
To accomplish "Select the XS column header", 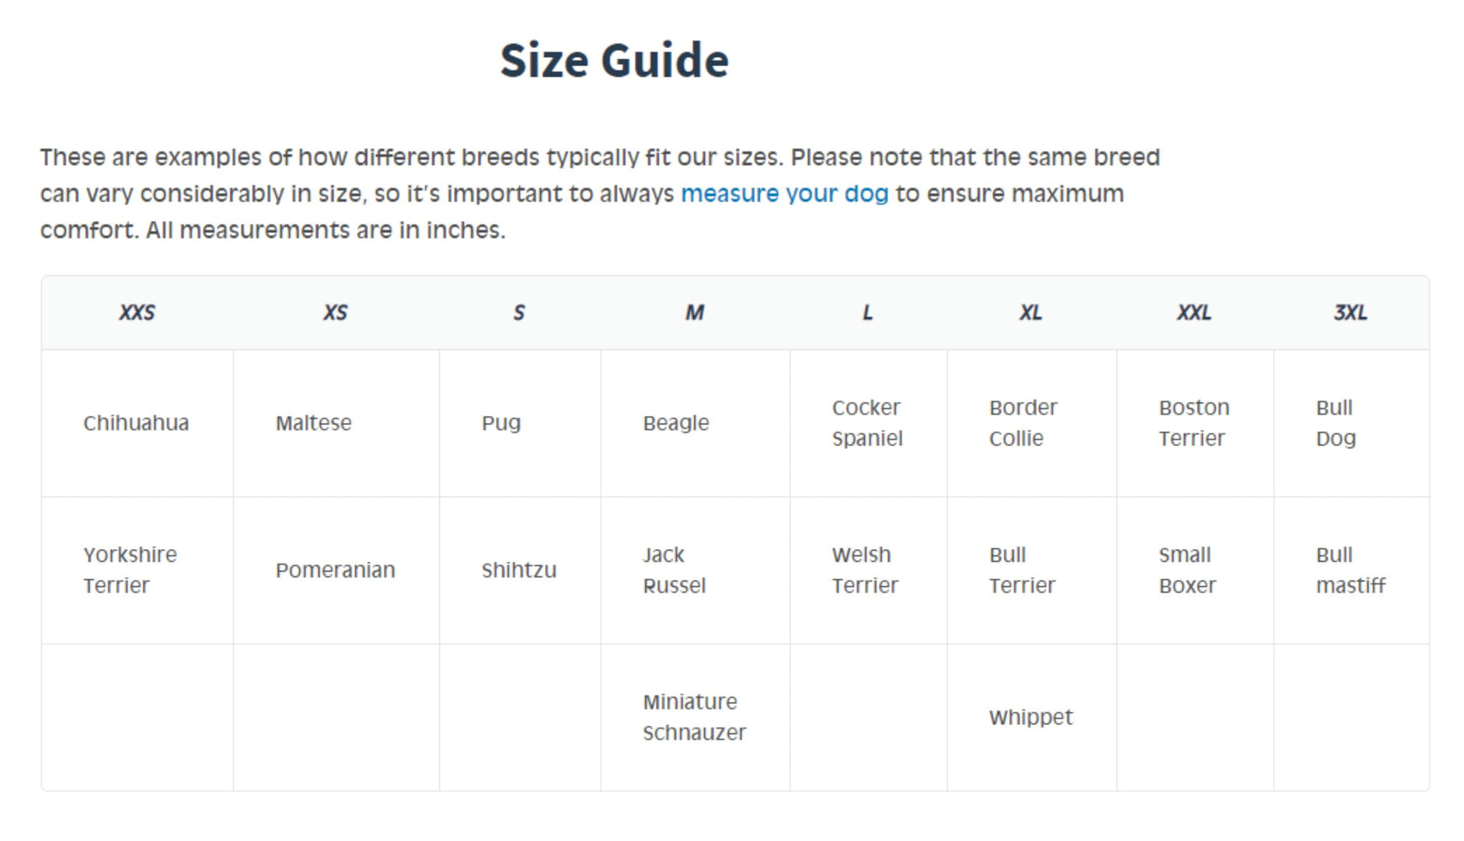I will coord(336,313).
